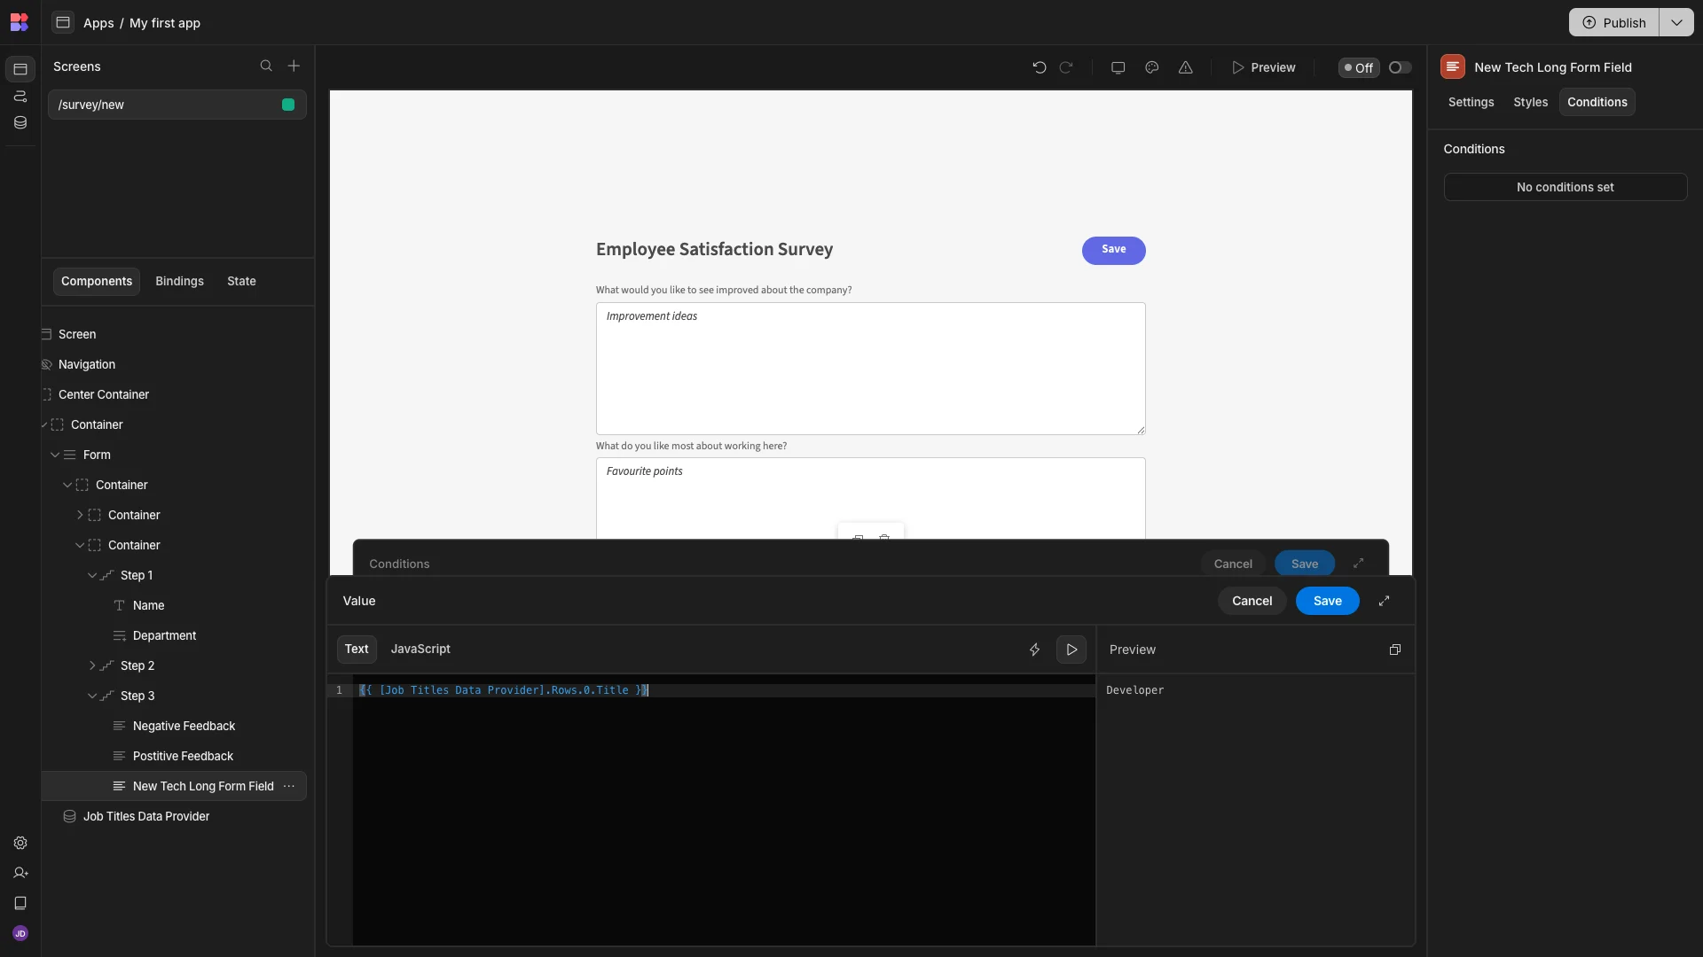Open the theme palette icon
This screenshot has height=957, width=1703.
pos(1151,67)
